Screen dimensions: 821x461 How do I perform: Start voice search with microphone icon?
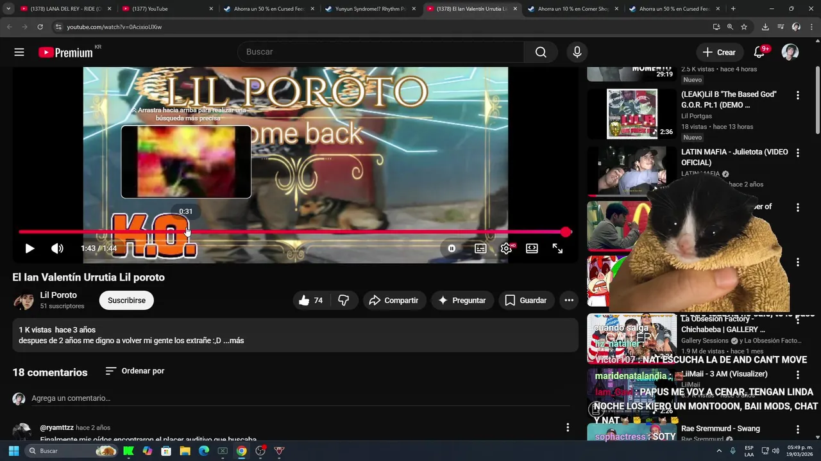tap(577, 53)
